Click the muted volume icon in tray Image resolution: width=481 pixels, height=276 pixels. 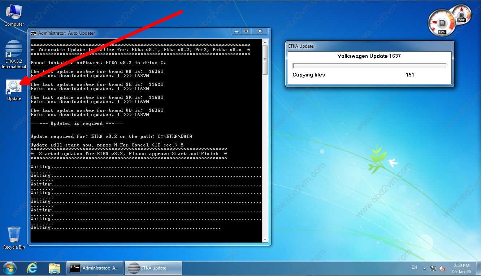tap(442, 268)
